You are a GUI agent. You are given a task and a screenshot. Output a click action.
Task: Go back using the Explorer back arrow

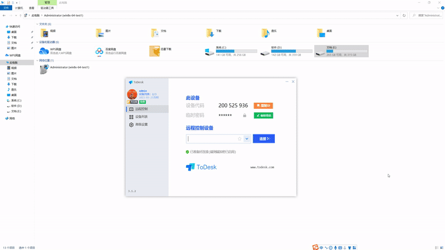(x=4, y=16)
